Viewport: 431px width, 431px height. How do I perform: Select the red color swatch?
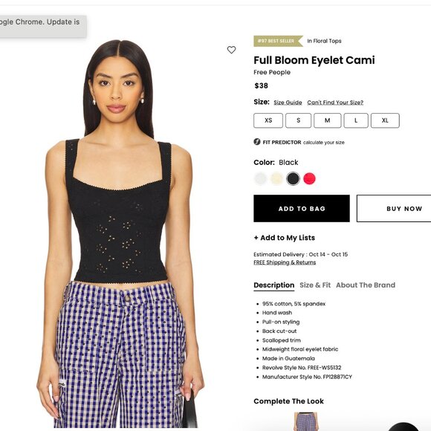309,178
